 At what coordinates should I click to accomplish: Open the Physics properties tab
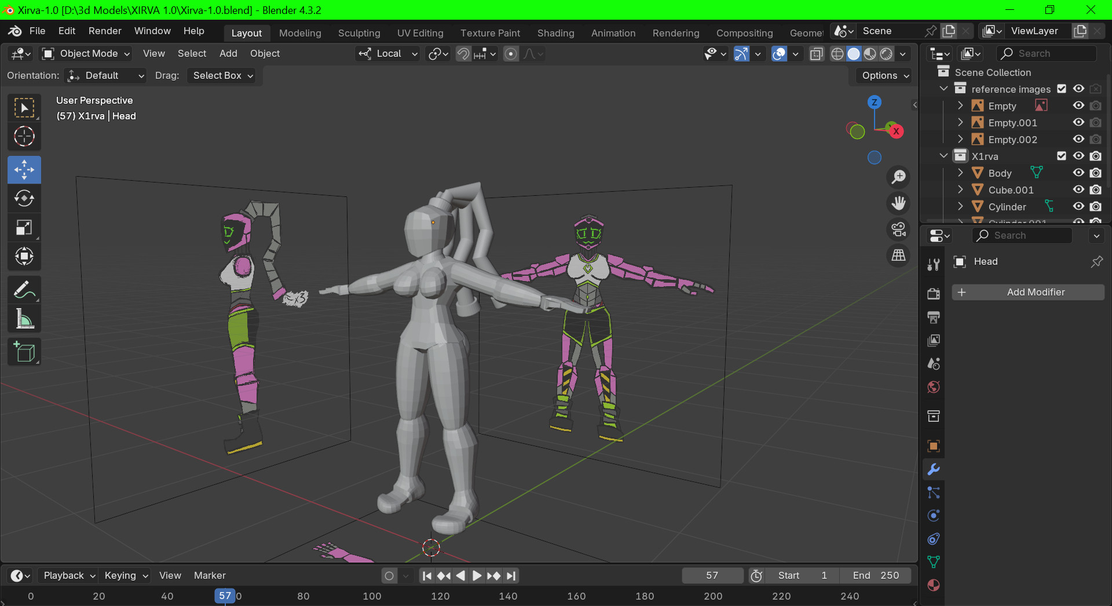(933, 516)
